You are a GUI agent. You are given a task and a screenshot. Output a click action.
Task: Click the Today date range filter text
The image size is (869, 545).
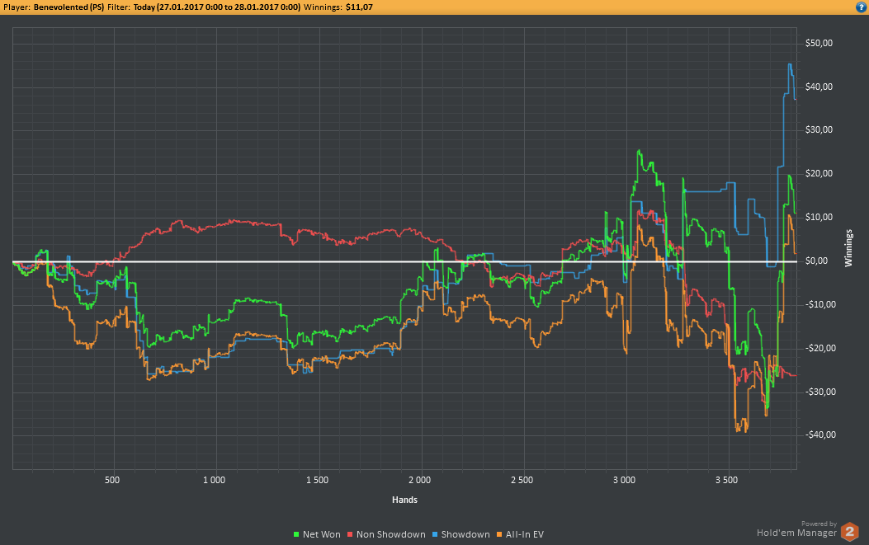(217, 7)
